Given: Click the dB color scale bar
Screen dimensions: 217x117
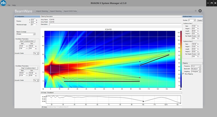Looking at the screenshot, I should [181, 59].
